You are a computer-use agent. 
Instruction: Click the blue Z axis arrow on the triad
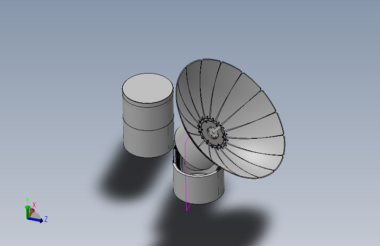pos(36,219)
